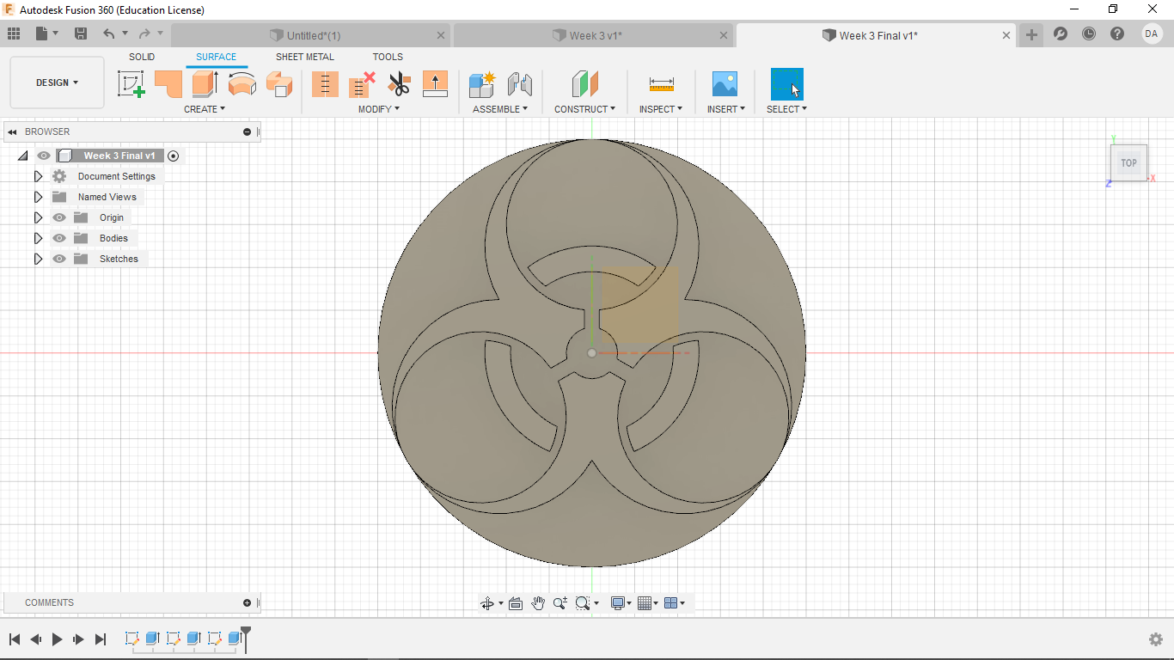Click the Create Sketch tool icon
Viewport: 1174px width, 660px height.
(x=131, y=84)
